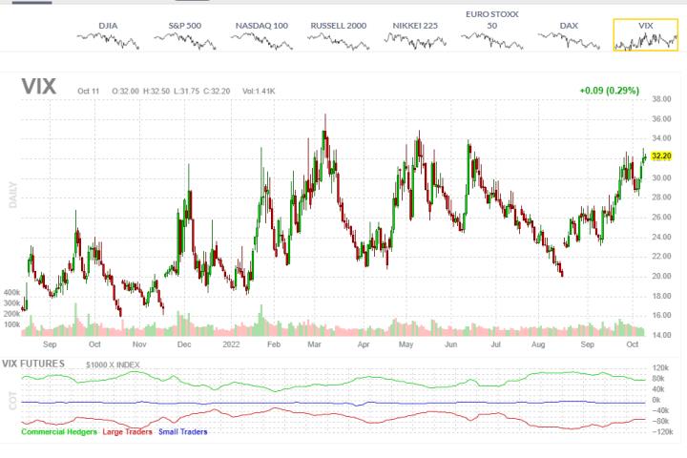This screenshot has height=458, width=687.
Task: Open the EURO STOXX 50 chart
Action: 492,34
